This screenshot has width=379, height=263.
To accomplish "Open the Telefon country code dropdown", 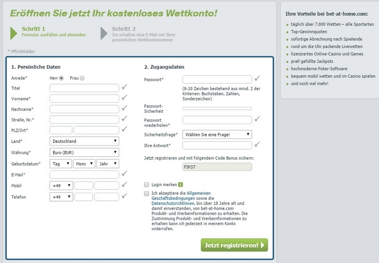I will [61, 197].
